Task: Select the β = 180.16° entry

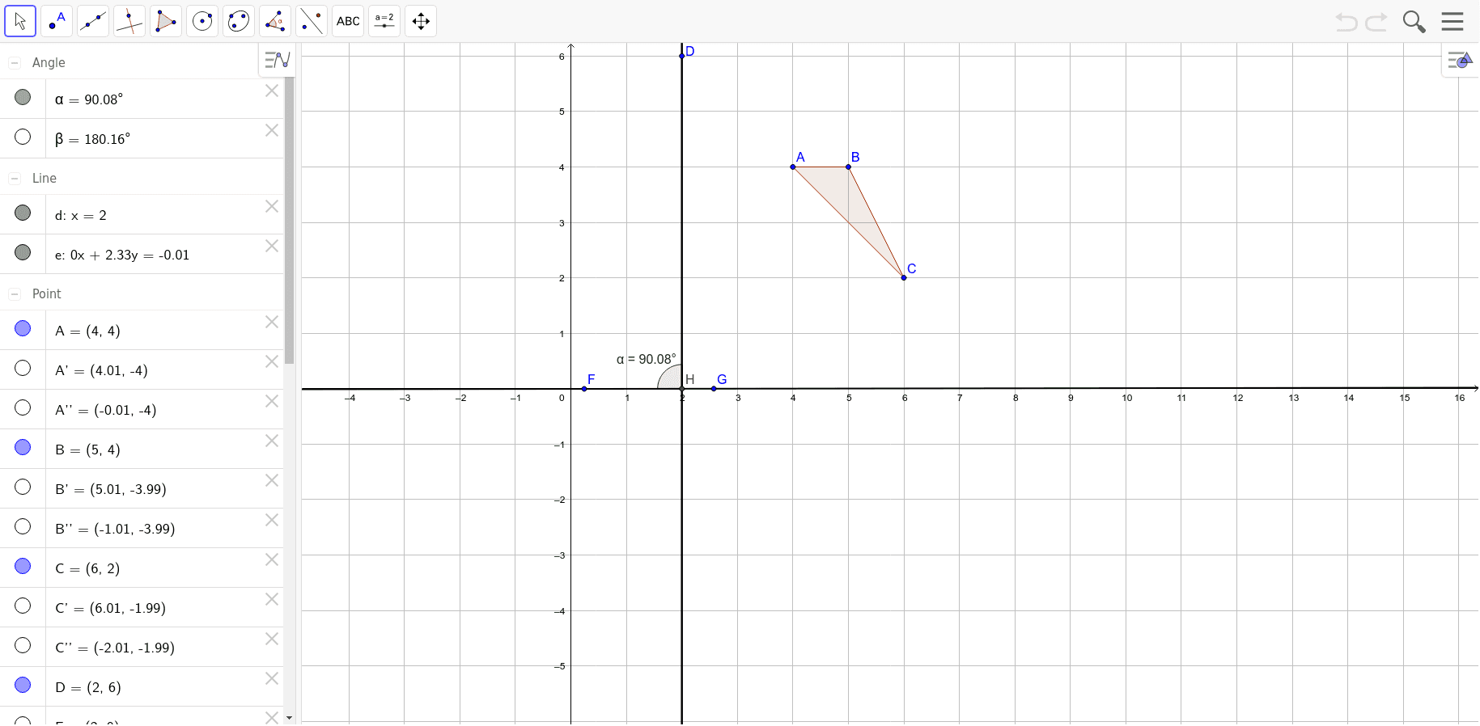Action: click(142, 139)
